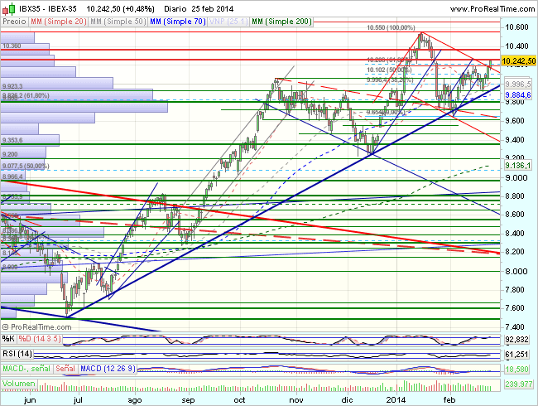The height and width of the screenshot is (406, 538).
Task: Open the www.ProRealTime.com link
Action: tap(492, 9)
